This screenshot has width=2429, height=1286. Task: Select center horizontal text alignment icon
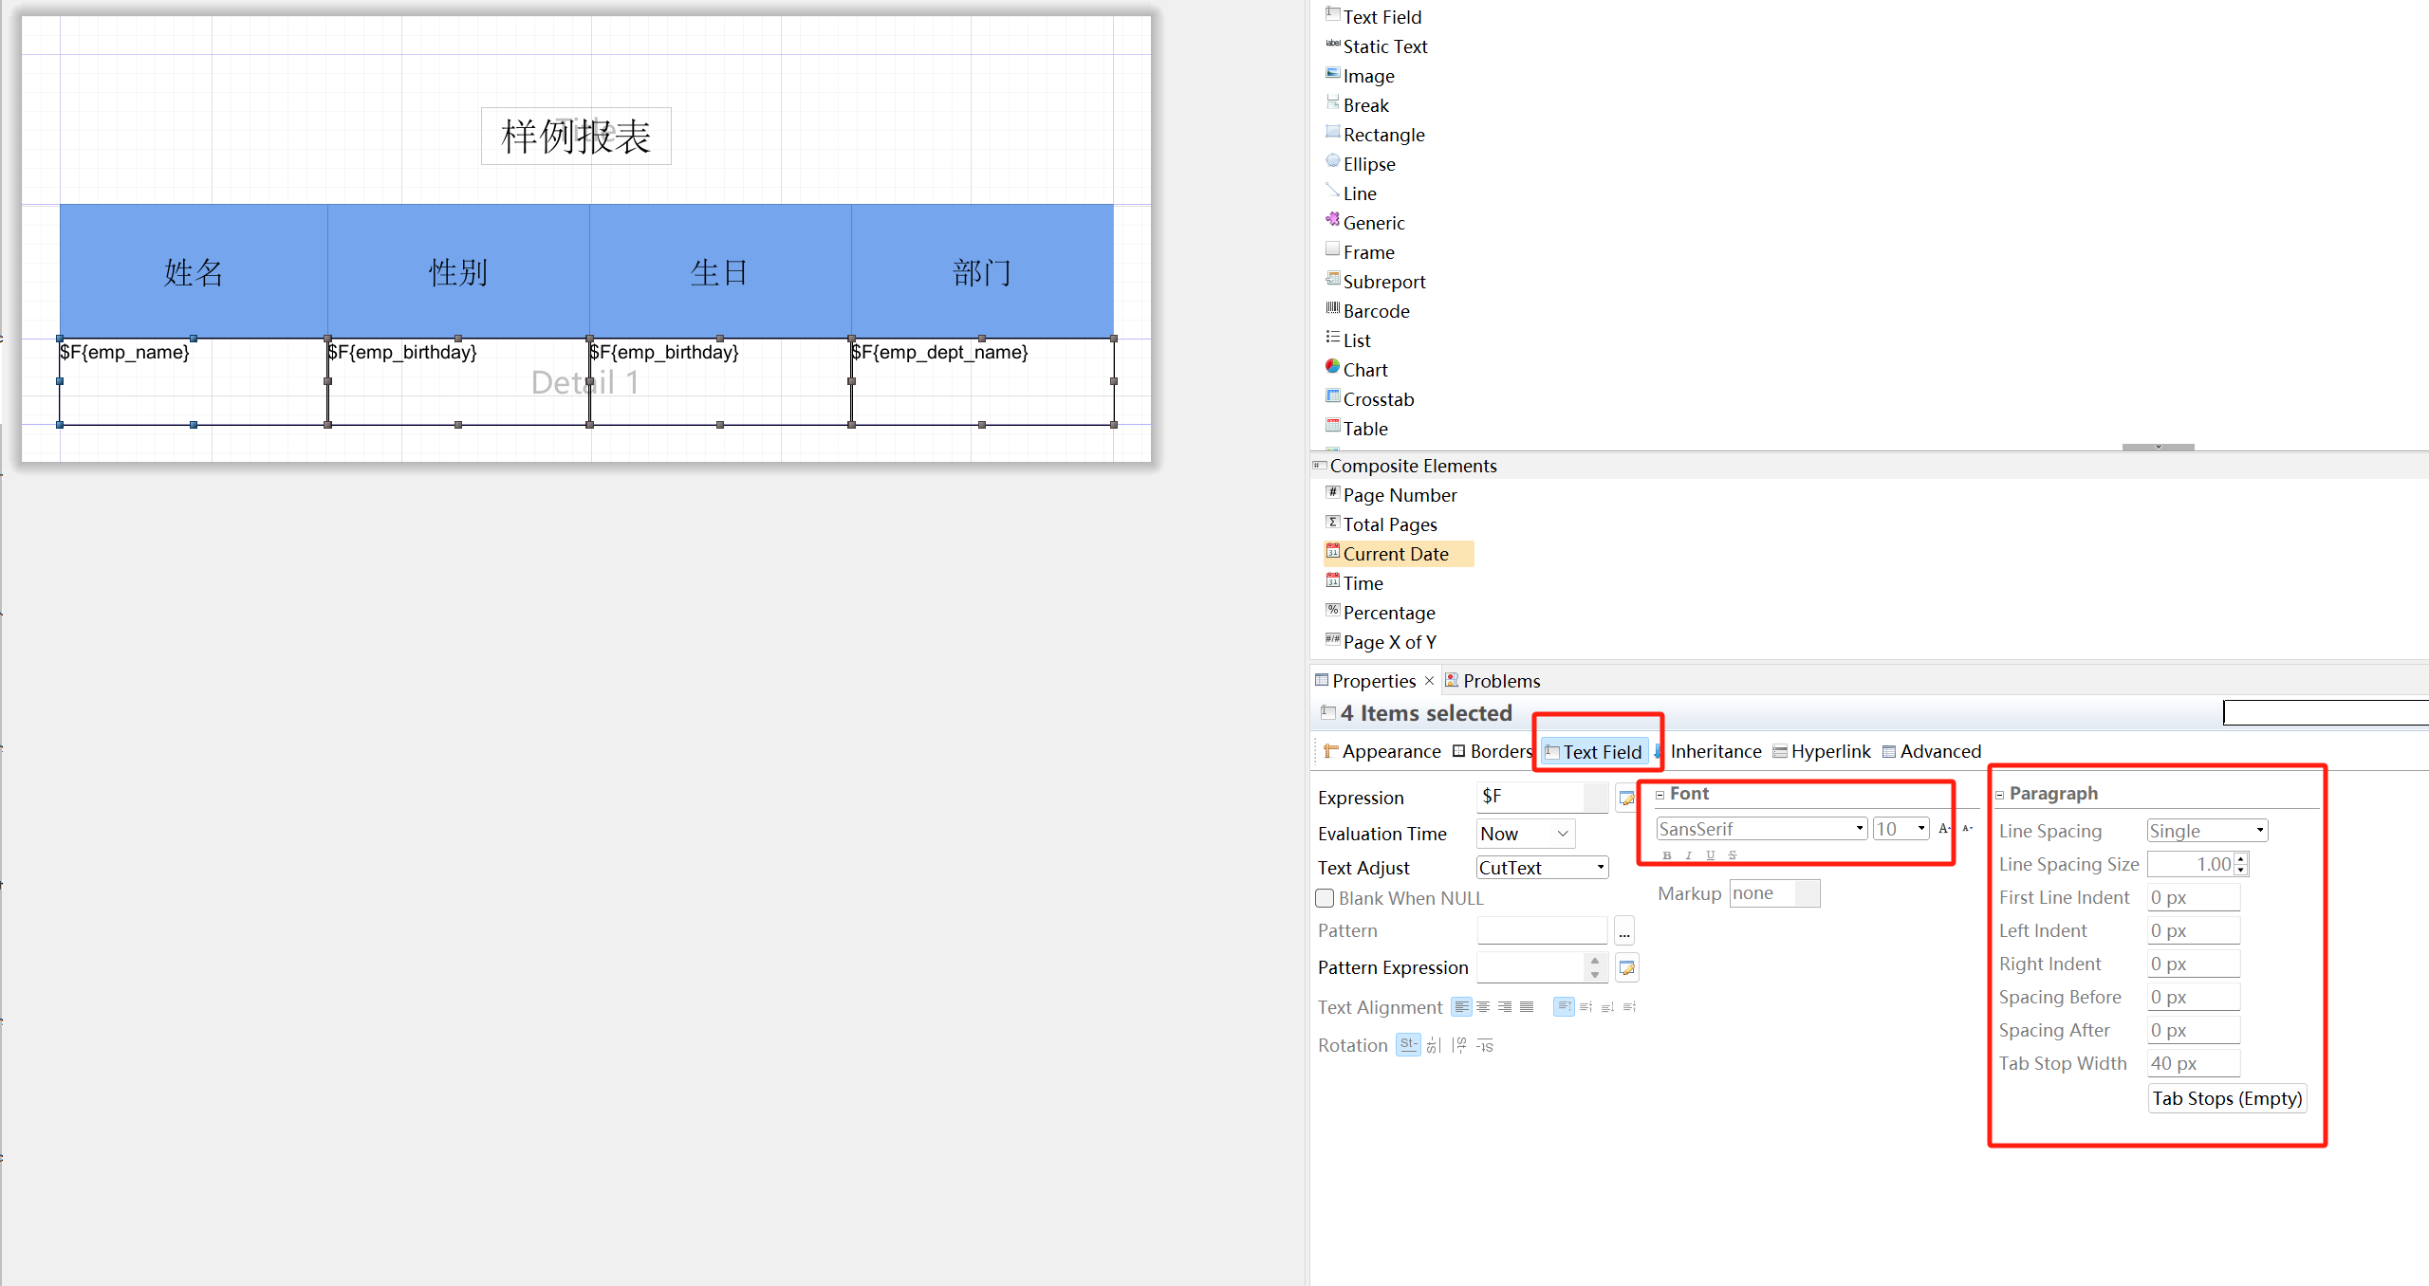(x=1483, y=1007)
